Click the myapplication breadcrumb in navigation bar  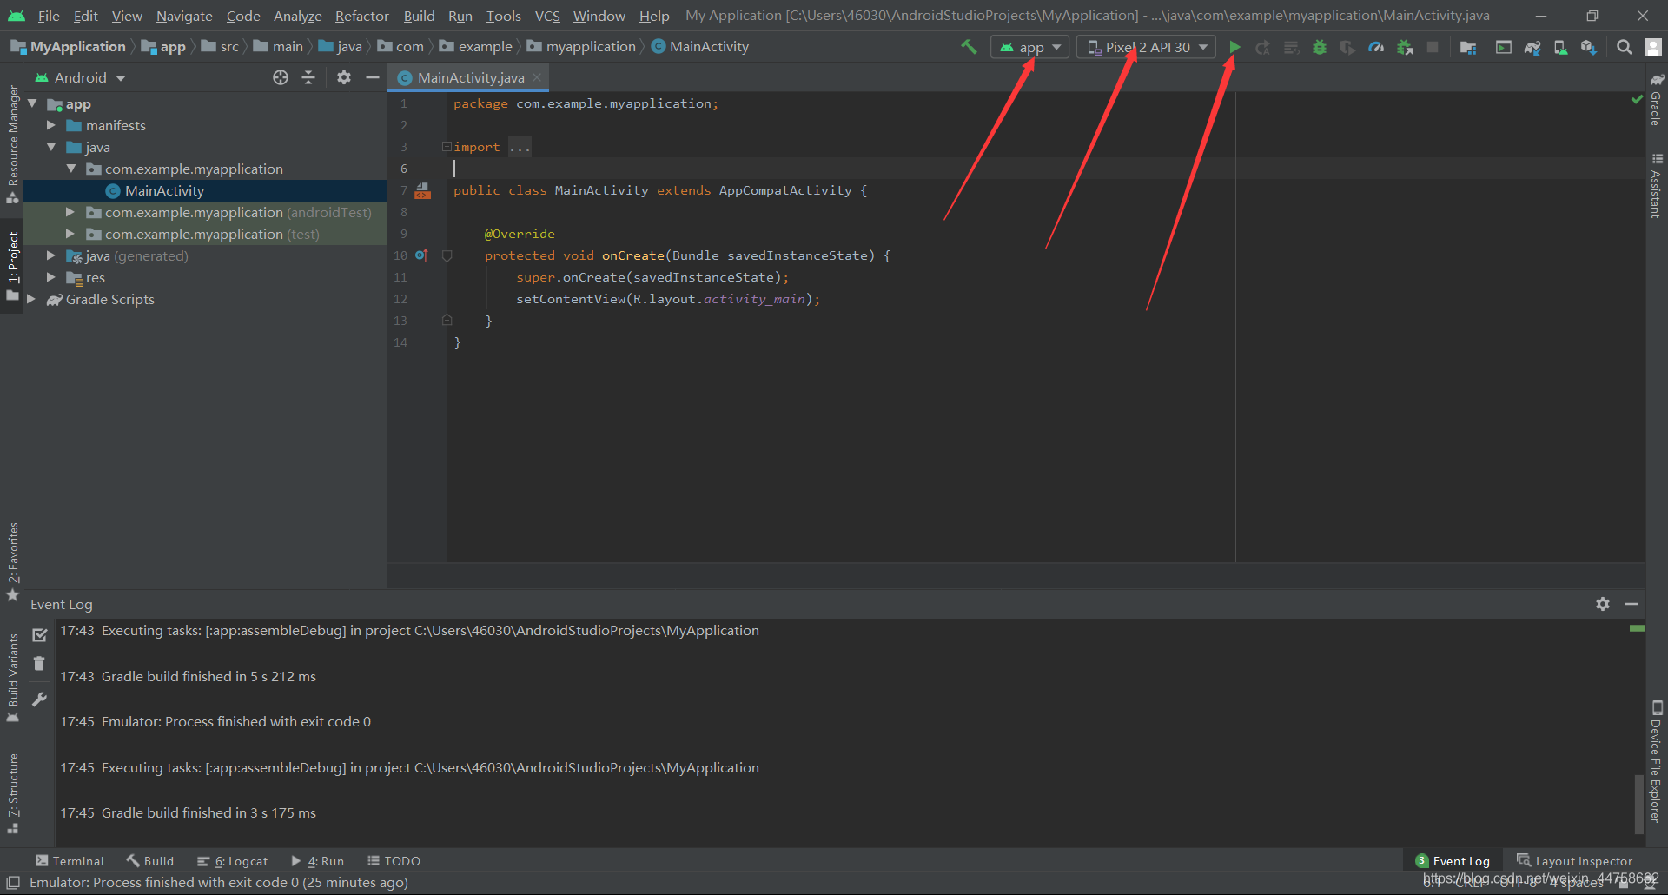[x=581, y=47]
